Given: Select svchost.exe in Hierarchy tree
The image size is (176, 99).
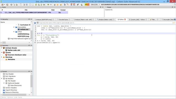Looking at the screenshot, I should (x=24, y=29).
